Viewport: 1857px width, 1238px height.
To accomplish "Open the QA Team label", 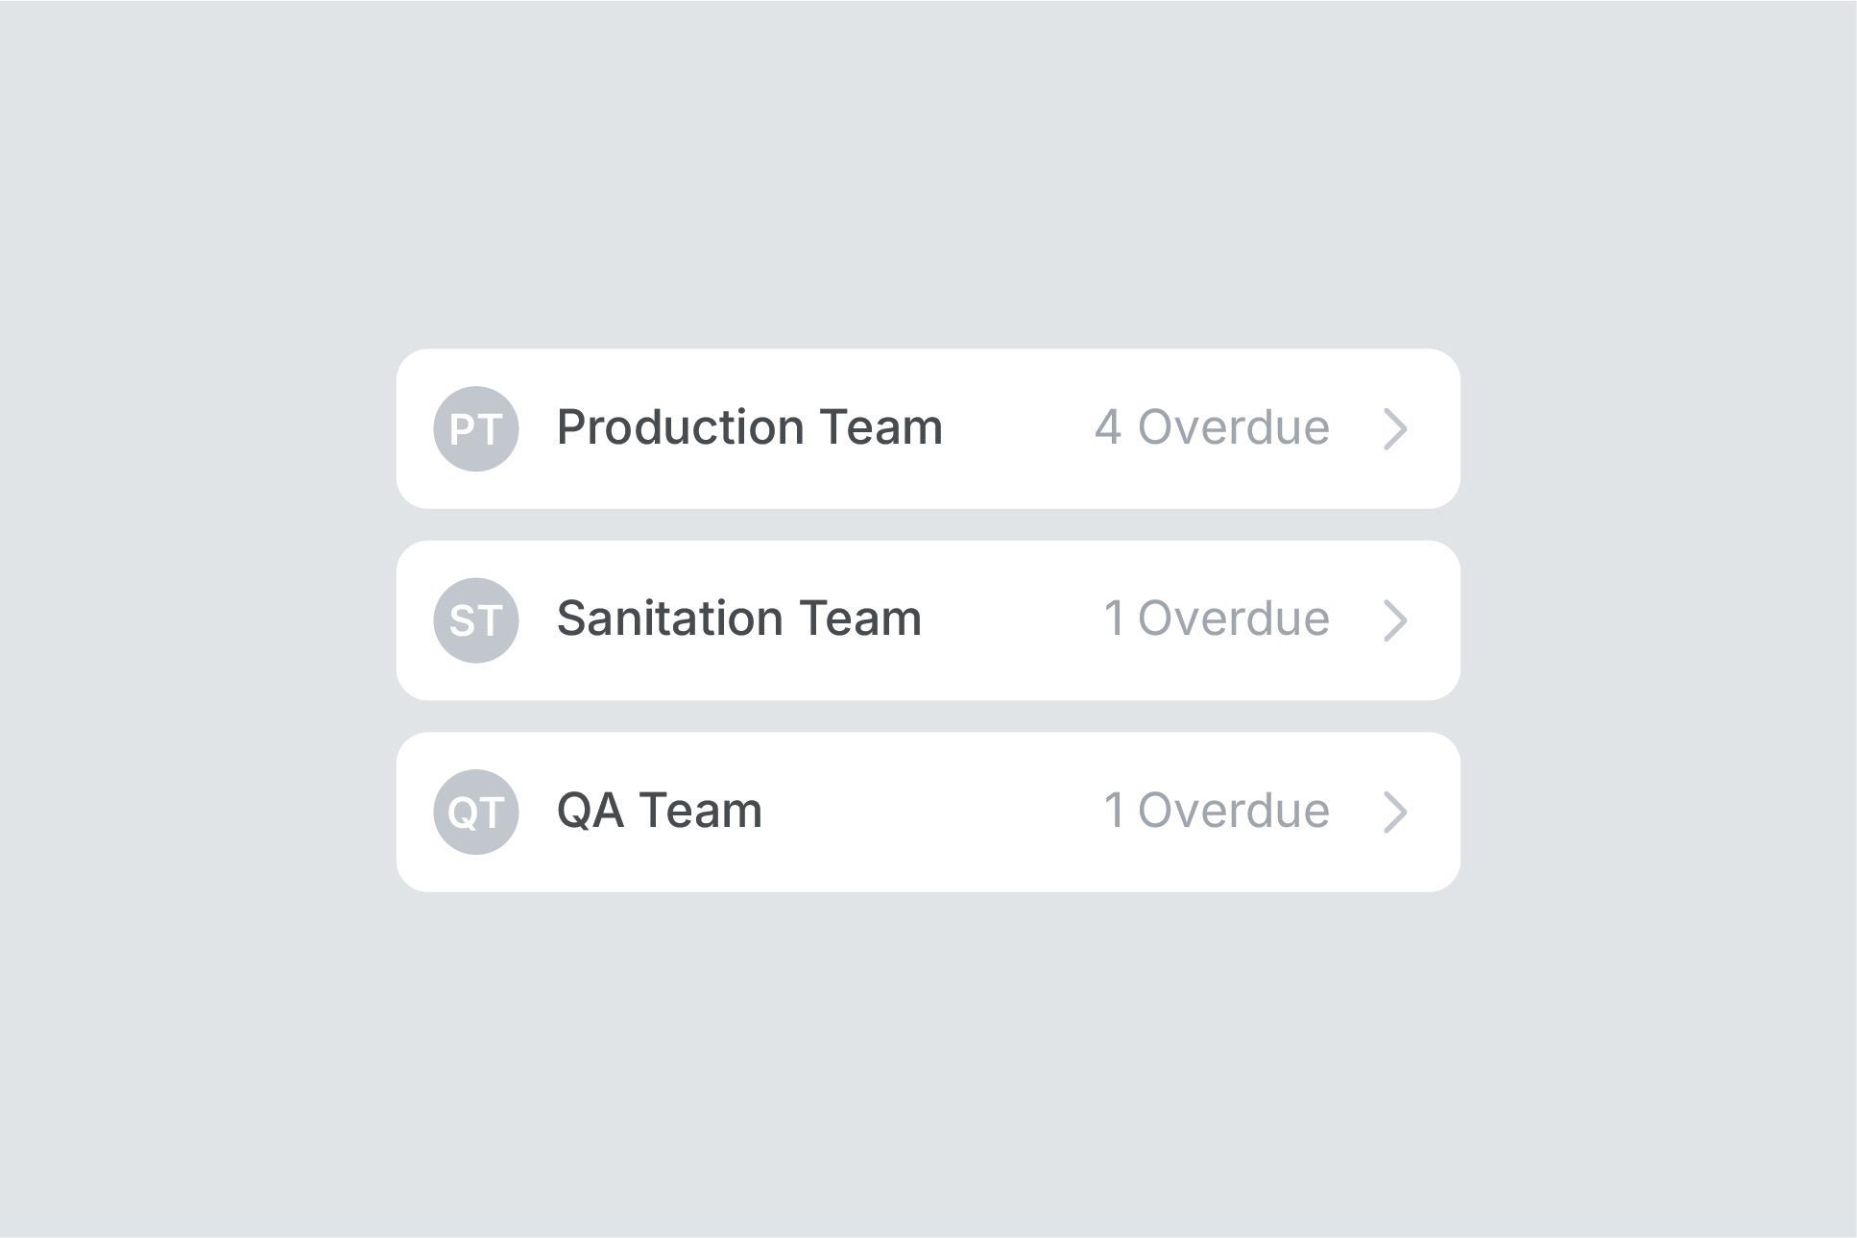I will coord(660,811).
